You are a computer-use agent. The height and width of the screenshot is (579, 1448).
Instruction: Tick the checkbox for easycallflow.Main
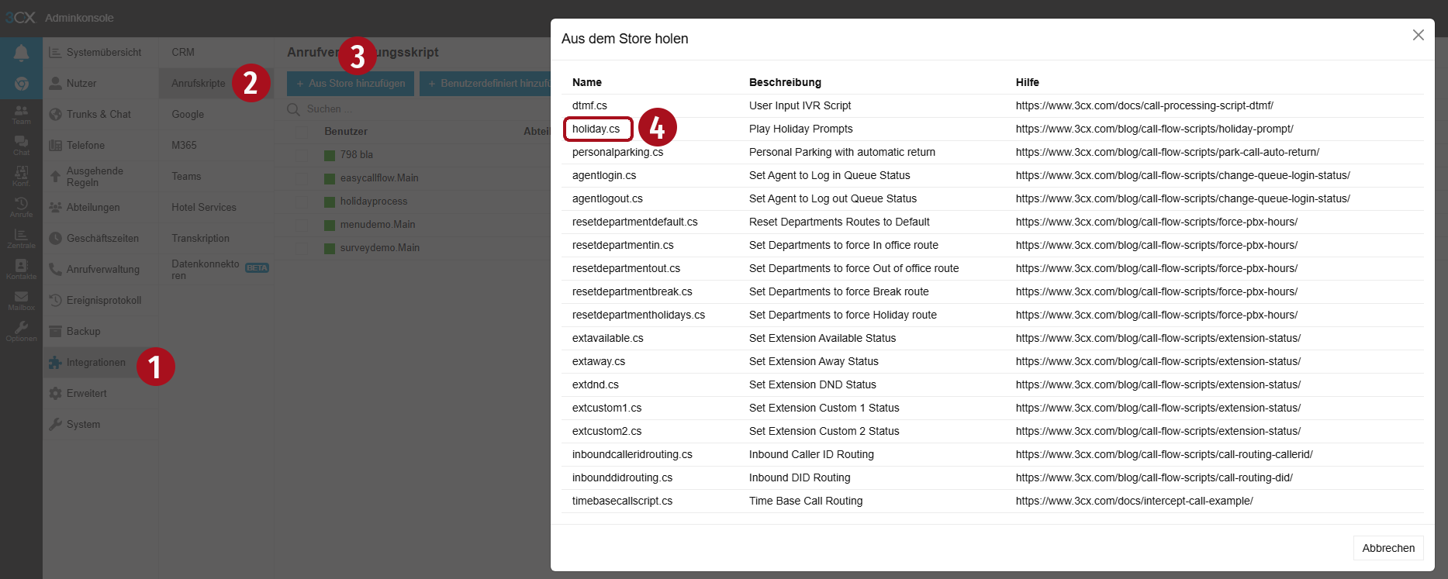302,178
